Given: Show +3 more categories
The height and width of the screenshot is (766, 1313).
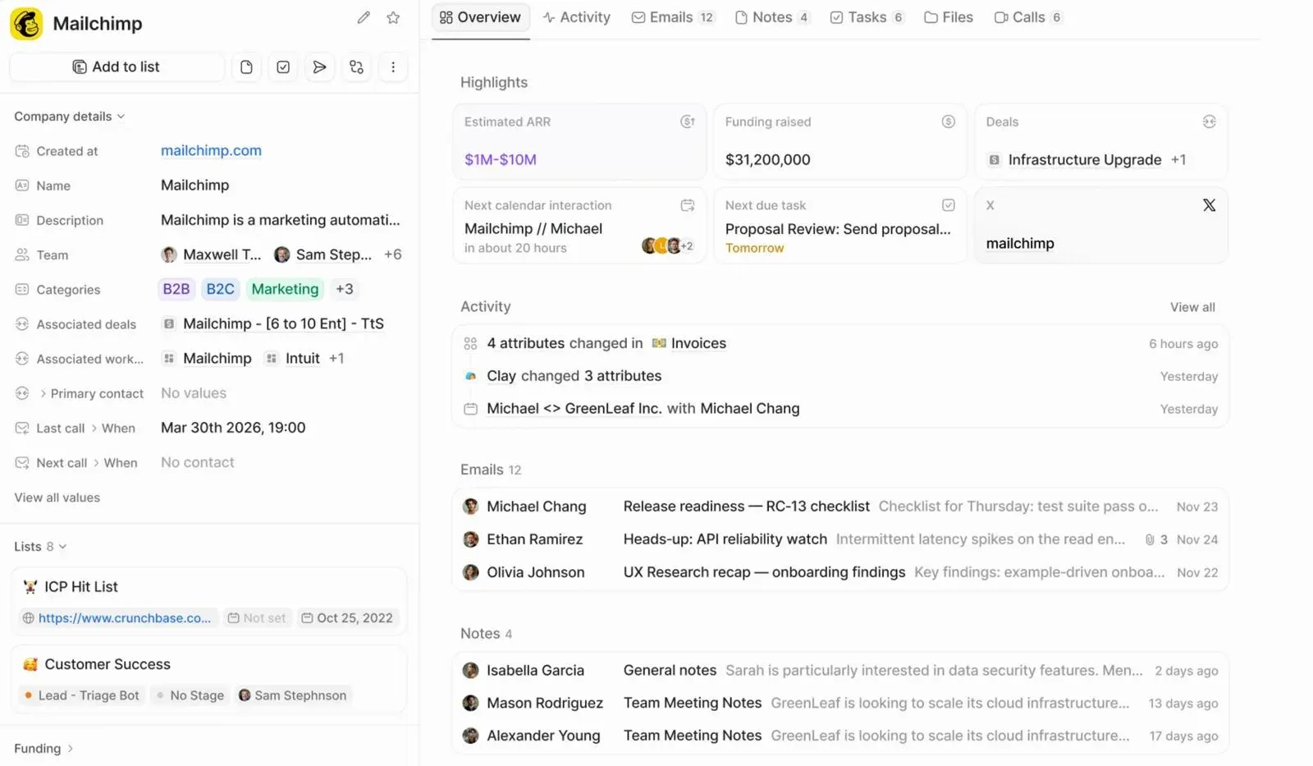Looking at the screenshot, I should tap(345, 289).
